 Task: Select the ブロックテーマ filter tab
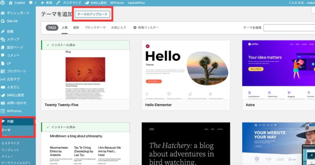tap(95, 27)
